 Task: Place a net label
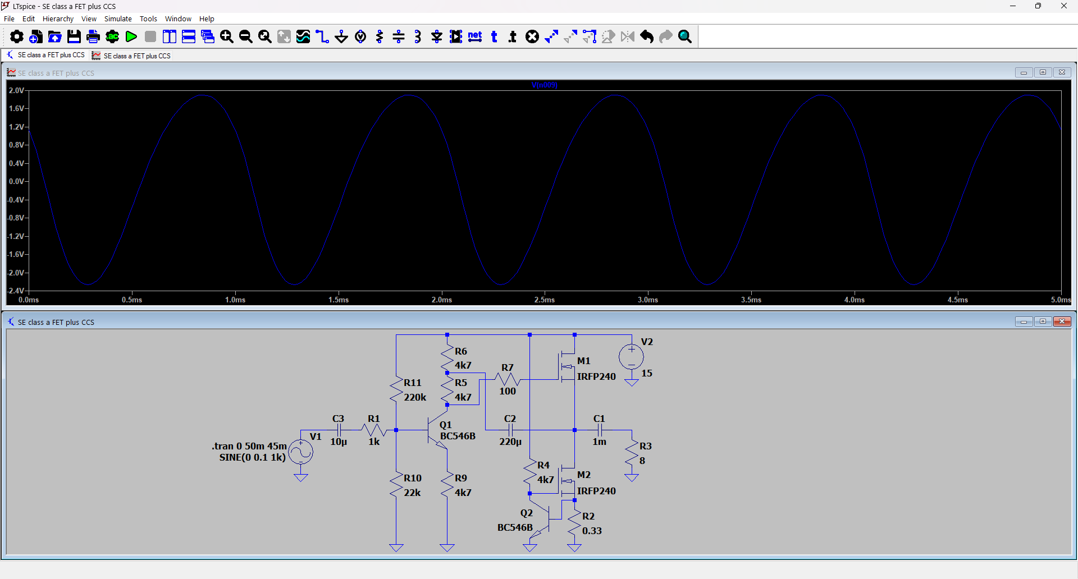475,37
